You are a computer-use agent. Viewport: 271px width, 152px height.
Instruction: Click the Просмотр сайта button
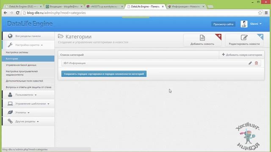point(223,24)
